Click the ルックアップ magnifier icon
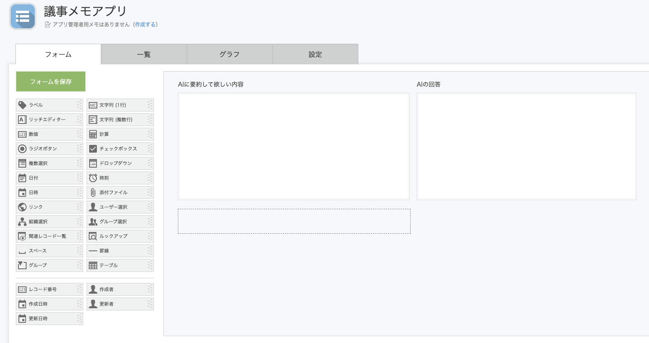 click(x=93, y=236)
